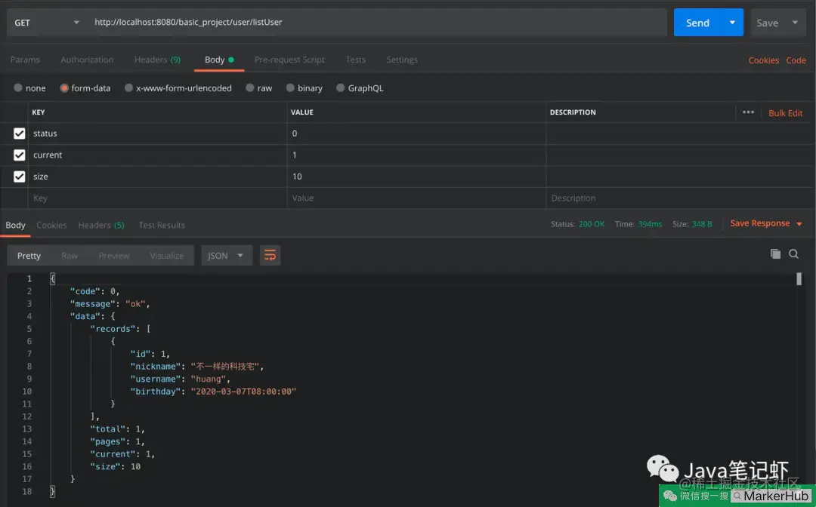Click the "username": "huang" line
Image resolution: width=816 pixels, height=507 pixels.
(x=180, y=379)
